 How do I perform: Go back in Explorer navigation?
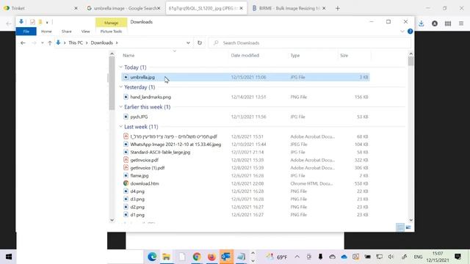[23, 43]
